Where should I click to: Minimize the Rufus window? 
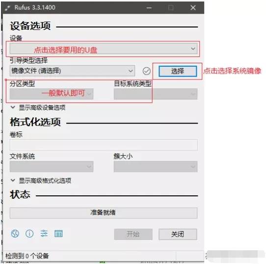[149, 8]
